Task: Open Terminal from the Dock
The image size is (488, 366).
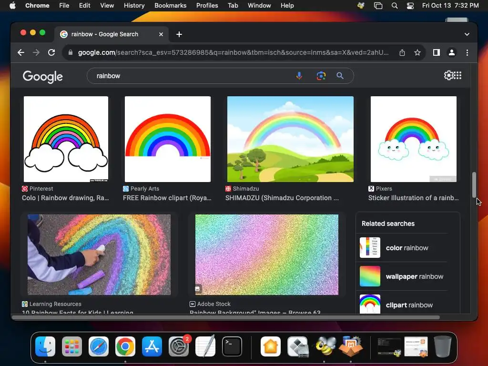Action: 232,346
